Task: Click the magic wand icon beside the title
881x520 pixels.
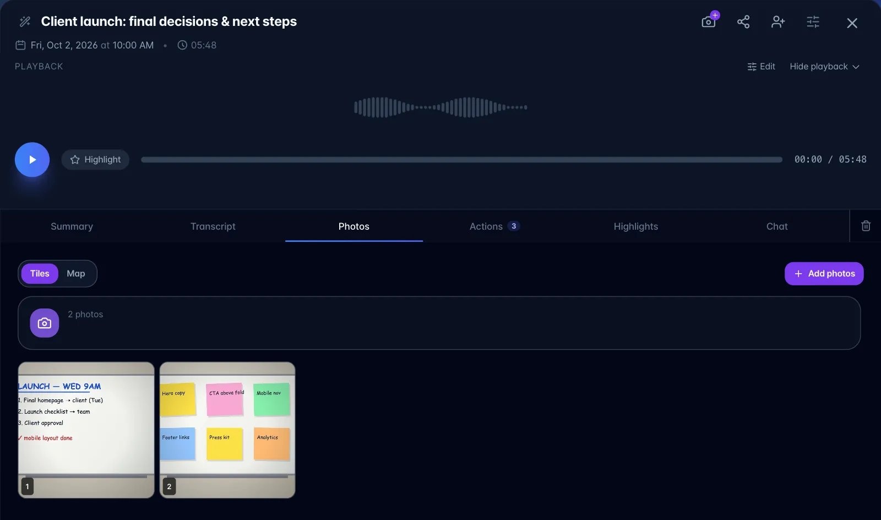Action: (x=25, y=21)
